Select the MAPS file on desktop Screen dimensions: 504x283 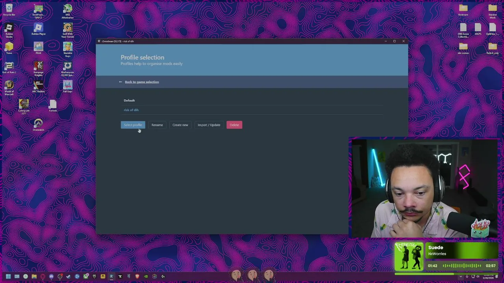click(x=478, y=29)
